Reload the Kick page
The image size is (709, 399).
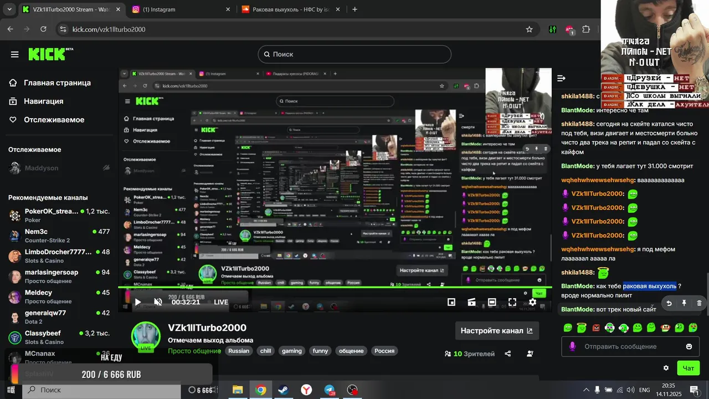[x=45, y=29]
